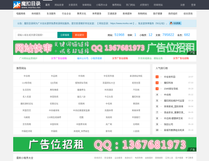The width and height of the screenshot is (209, 161).
Task: Select the 医疗健康 category tab
Action: pyautogui.click(x=158, y=14)
